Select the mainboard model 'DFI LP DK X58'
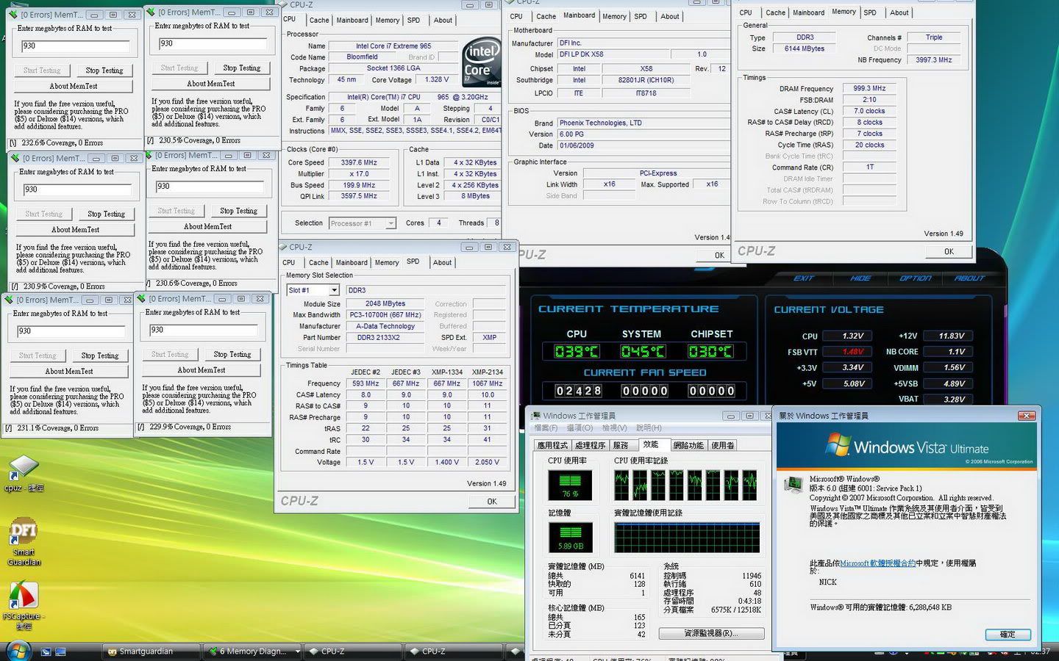 click(581, 54)
